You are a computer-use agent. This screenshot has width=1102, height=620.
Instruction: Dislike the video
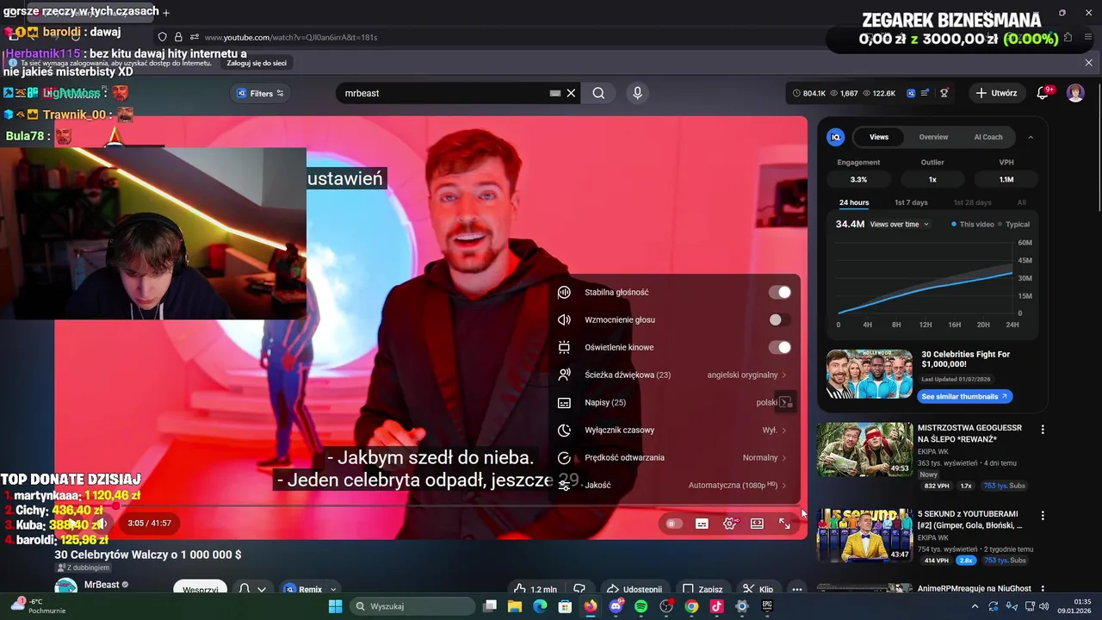[579, 589]
